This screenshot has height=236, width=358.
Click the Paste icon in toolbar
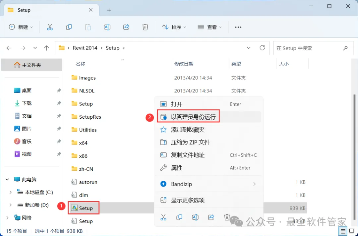click(x=88, y=27)
